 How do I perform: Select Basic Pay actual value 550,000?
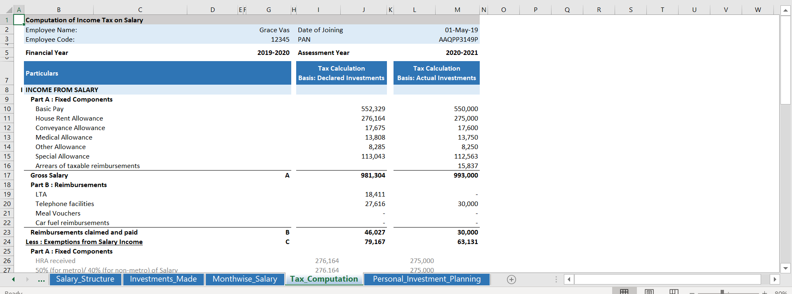point(466,109)
